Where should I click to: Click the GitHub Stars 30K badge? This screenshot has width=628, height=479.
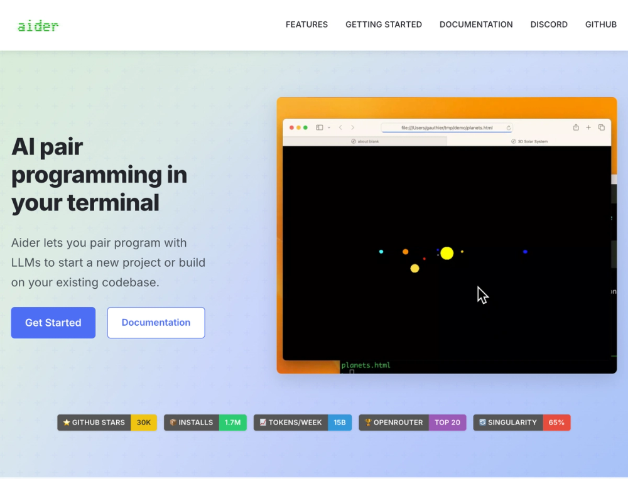[107, 422]
